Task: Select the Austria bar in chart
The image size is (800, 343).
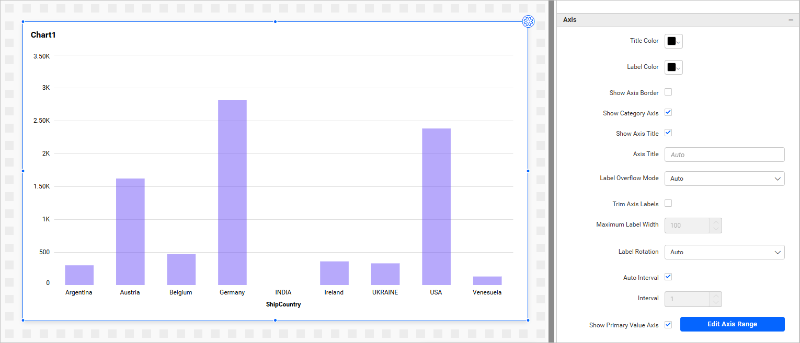Action: coord(130,231)
